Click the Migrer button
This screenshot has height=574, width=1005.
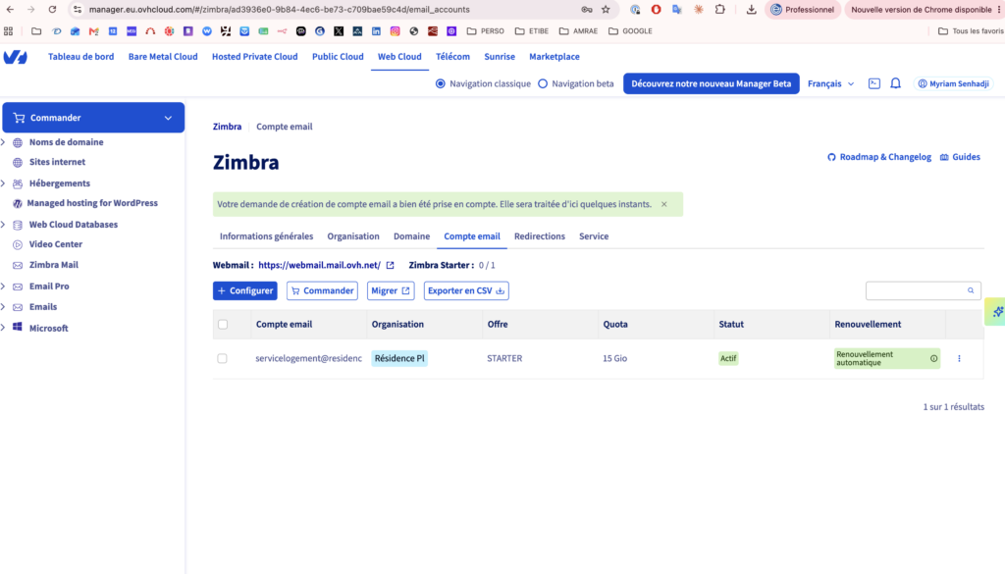[391, 290]
